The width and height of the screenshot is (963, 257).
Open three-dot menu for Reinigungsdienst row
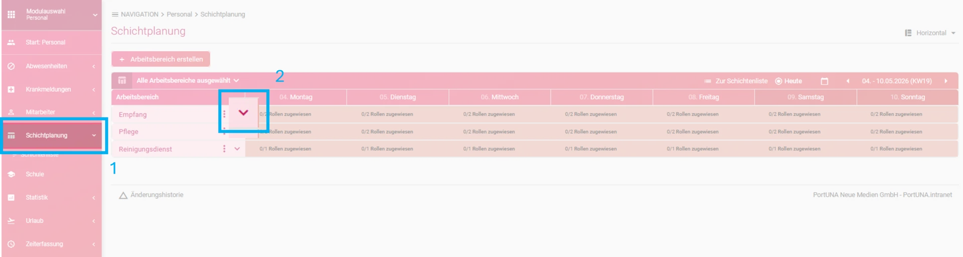pyautogui.click(x=224, y=149)
